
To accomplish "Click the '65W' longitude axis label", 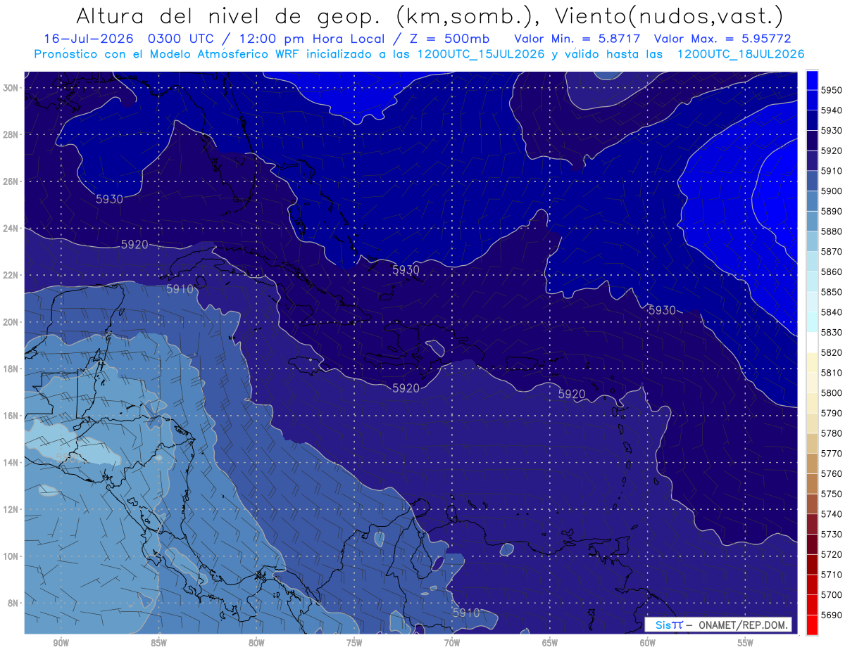I will coord(550,643).
